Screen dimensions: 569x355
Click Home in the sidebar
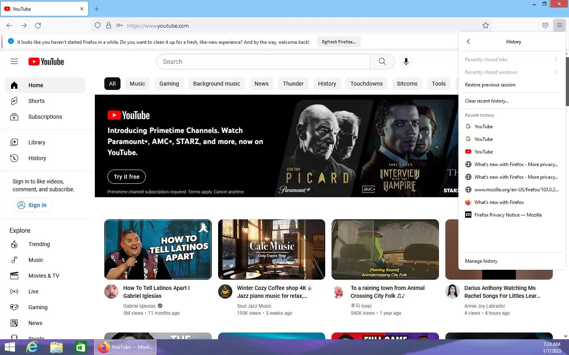click(x=45, y=85)
